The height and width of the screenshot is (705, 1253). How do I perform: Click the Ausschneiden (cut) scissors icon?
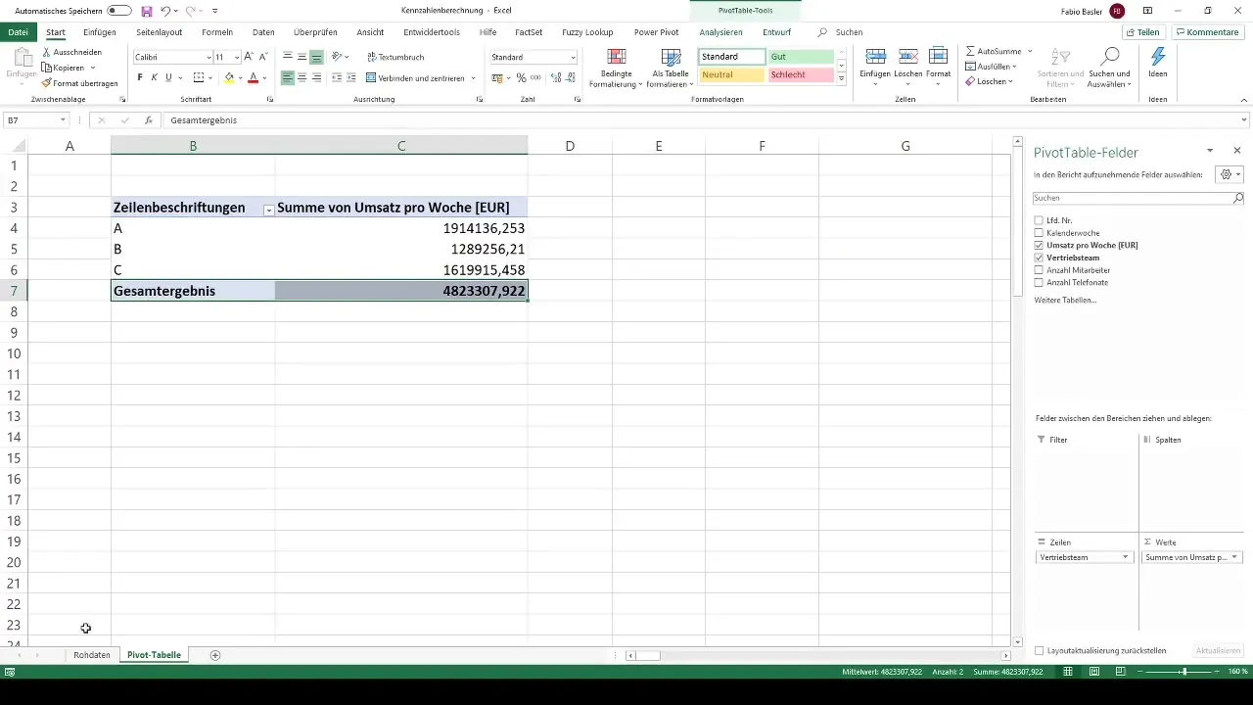[x=47, y=52]
